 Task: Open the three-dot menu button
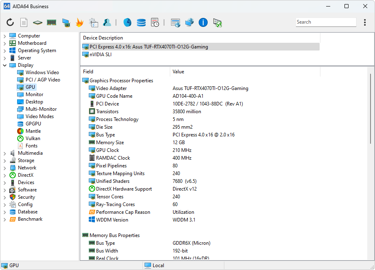[x=365, y=22]
